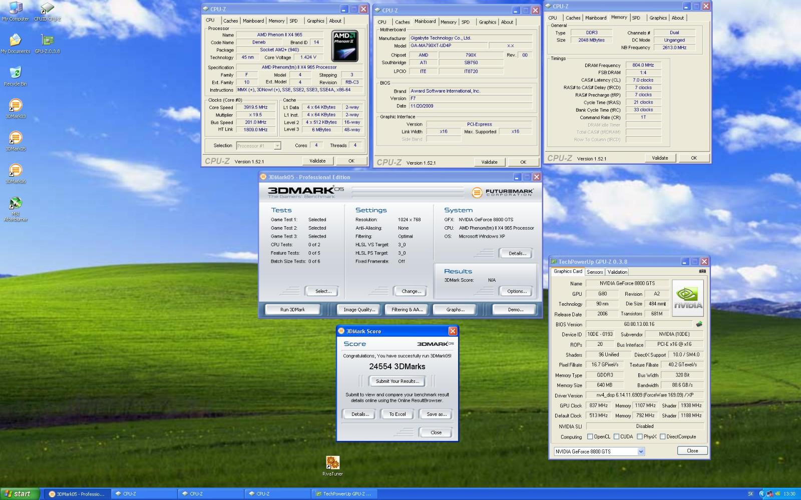
Task: Click Run 3DMark button
Action: click(x=292, y=309)
